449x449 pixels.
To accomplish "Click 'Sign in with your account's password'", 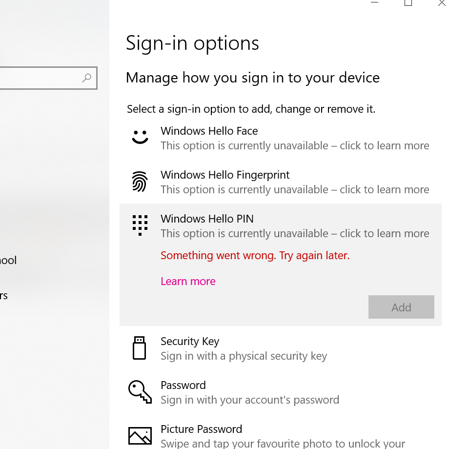I will 250,400.
